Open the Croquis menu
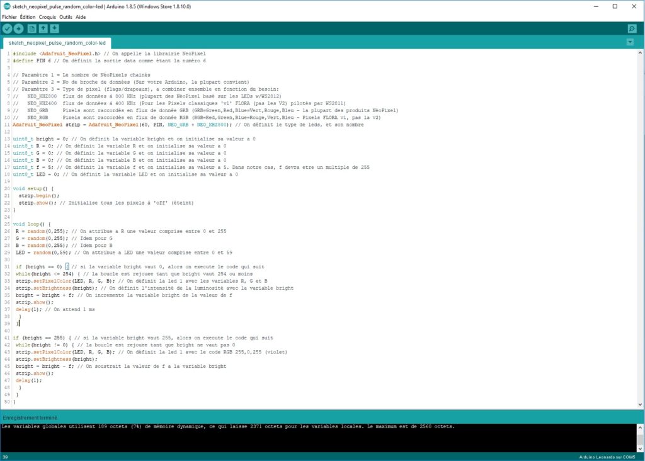The image size is (645, 461). [47, 17]
